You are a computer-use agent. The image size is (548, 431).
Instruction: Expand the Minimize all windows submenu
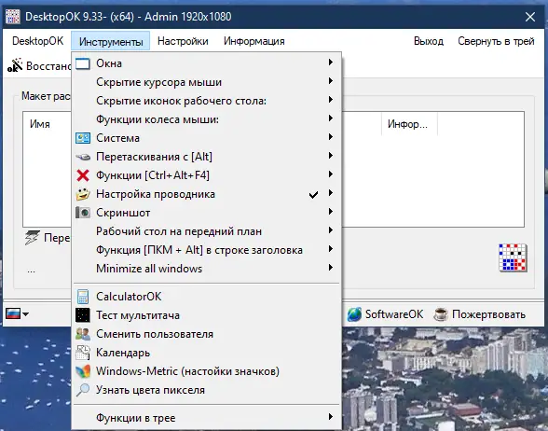pyautogui.click(x=206, y=269)
